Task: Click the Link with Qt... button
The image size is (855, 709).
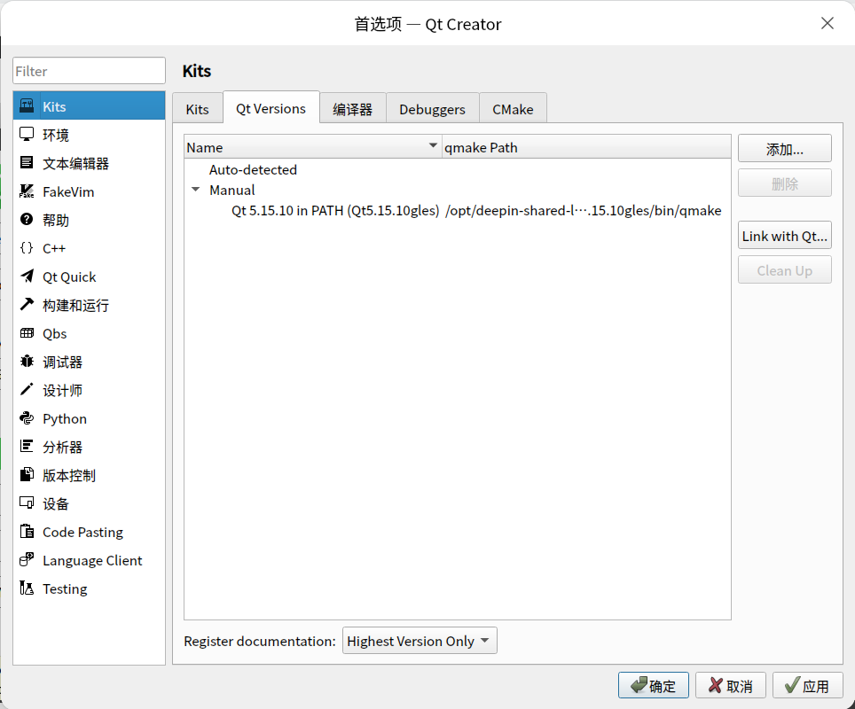Action: [785, 236]
